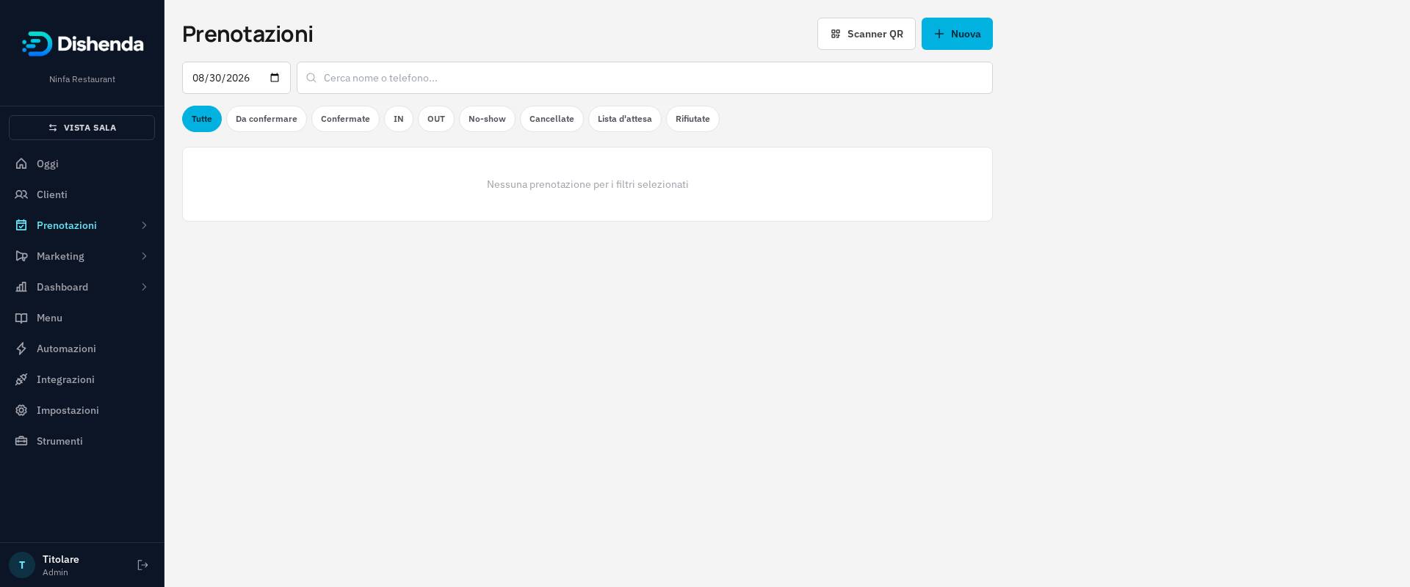Image resolution: width=1410 pixels, height=587 pixels.
Task: Expand the Marketing submenu chevron
Action: 144,256
